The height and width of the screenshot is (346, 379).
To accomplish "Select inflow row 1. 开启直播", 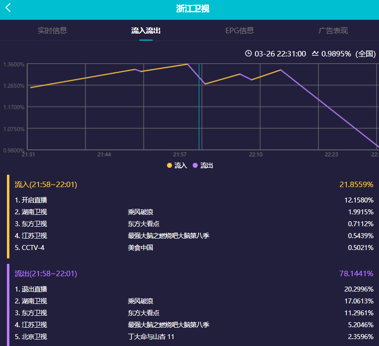I will (194, 200).
